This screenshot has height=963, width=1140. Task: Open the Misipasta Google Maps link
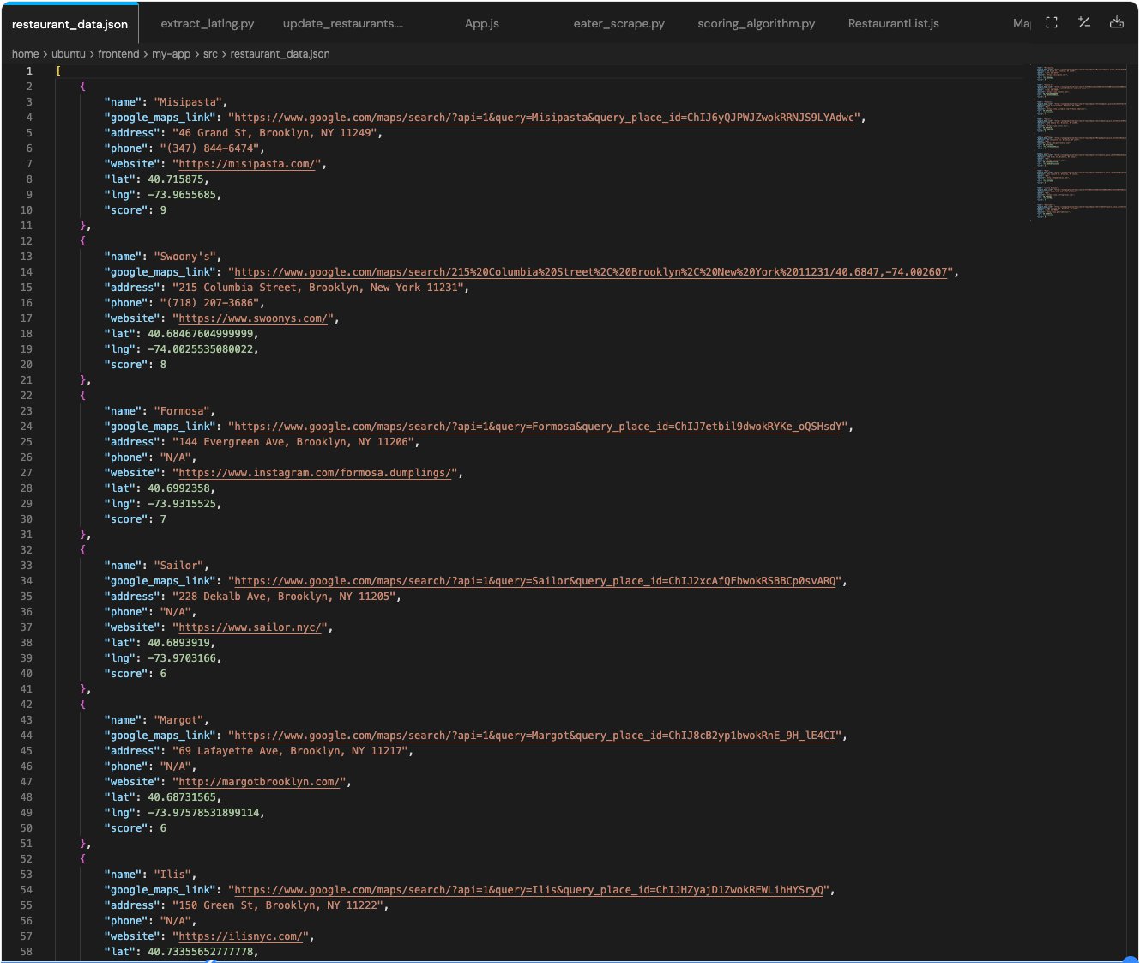tap(545, 118)
